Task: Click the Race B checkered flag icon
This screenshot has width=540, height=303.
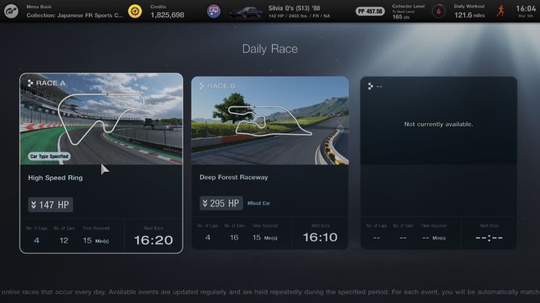Action: click(x=202, y=86)
